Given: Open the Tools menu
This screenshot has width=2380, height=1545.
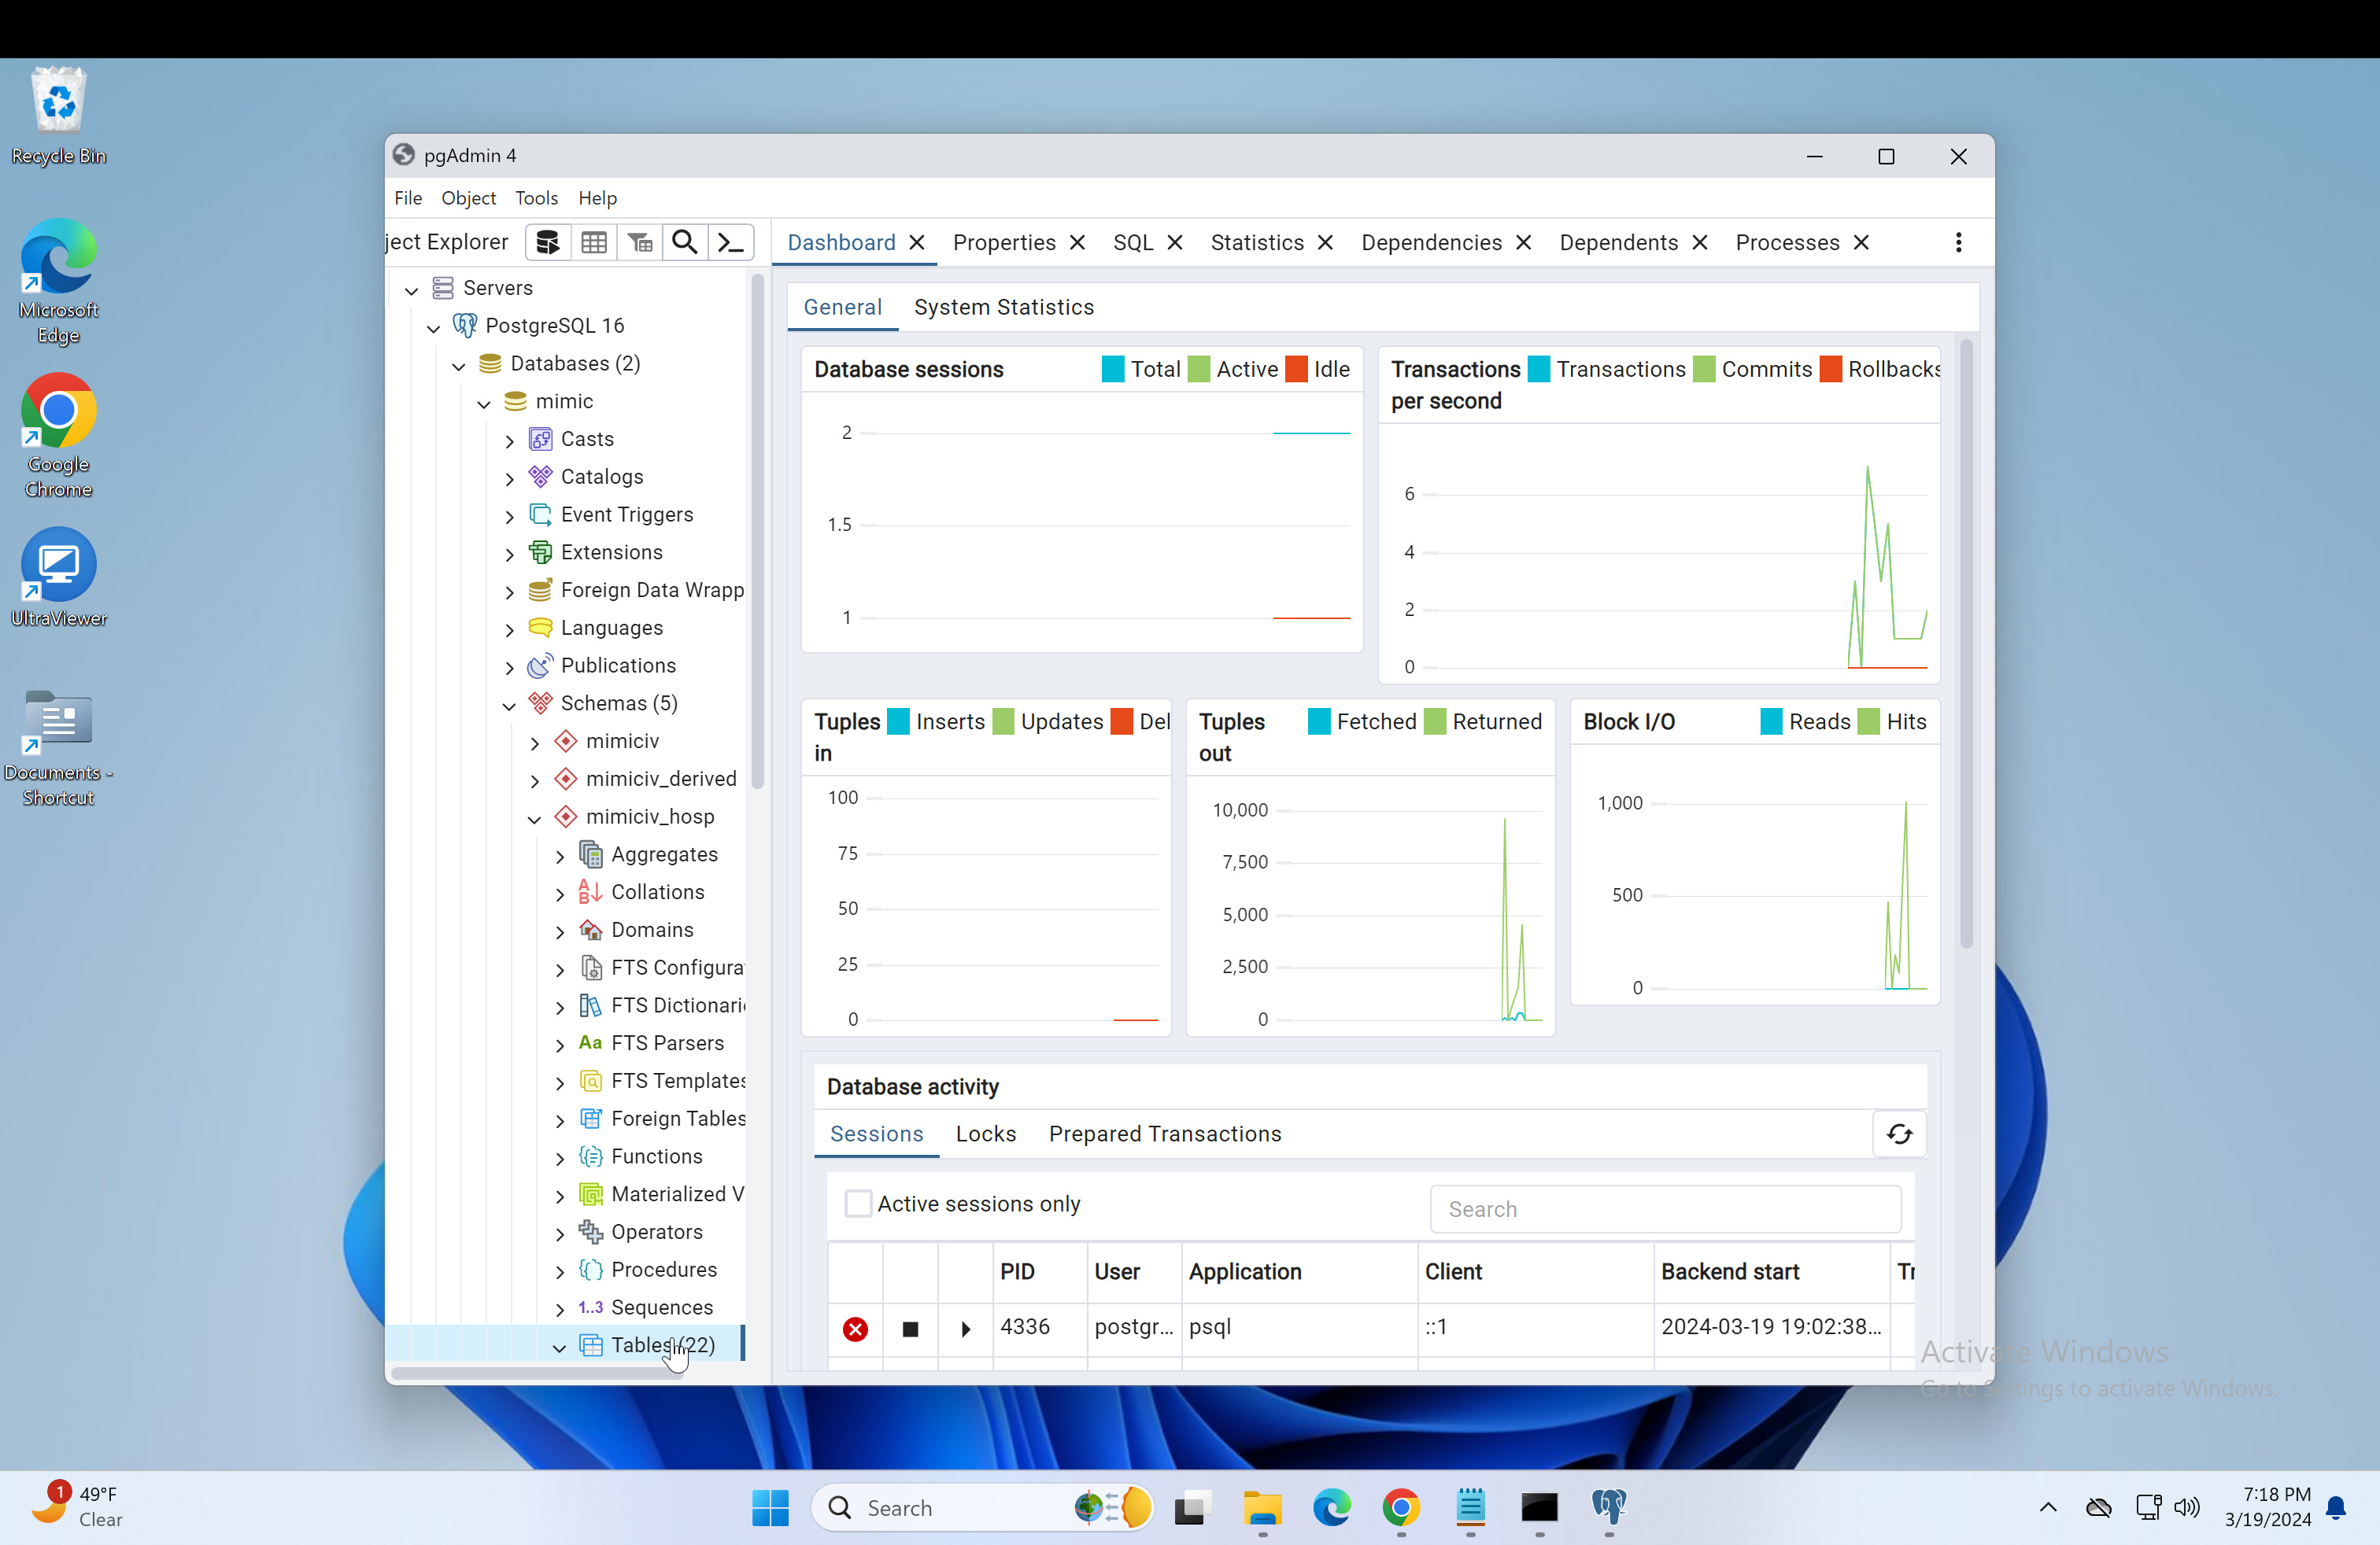Looking at the screenshot, I should click(536, 198).
